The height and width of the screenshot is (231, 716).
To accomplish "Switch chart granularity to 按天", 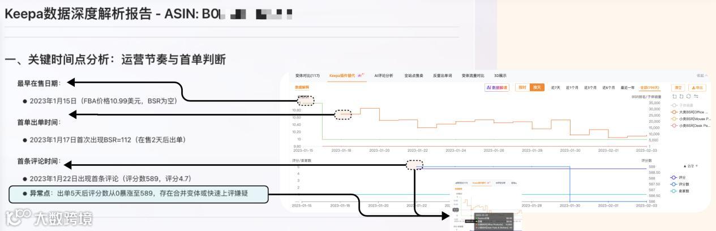I will click(x=537, y=88).
